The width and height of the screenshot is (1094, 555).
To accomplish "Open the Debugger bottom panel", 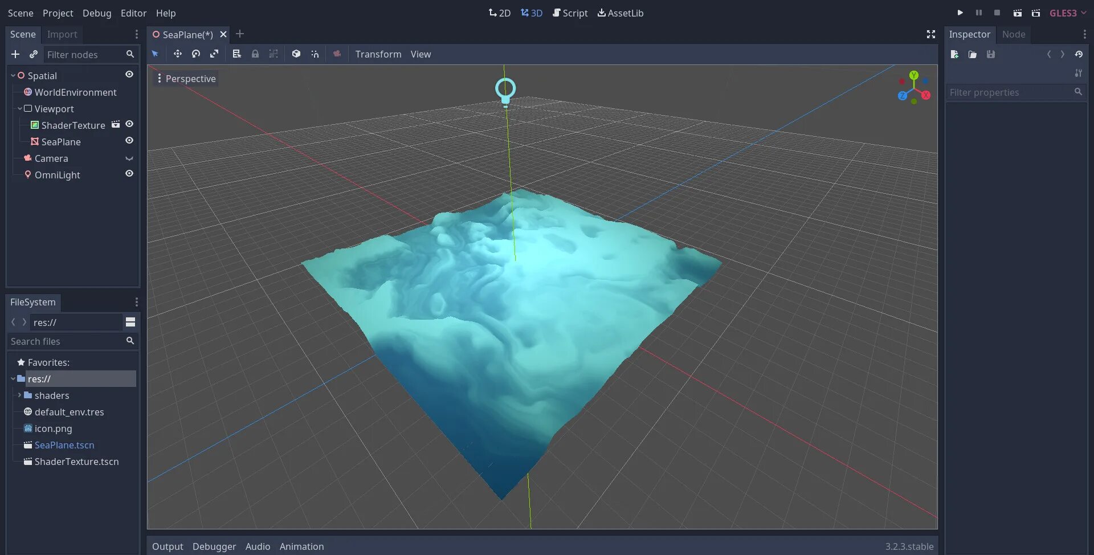I will tap(214, 546).
